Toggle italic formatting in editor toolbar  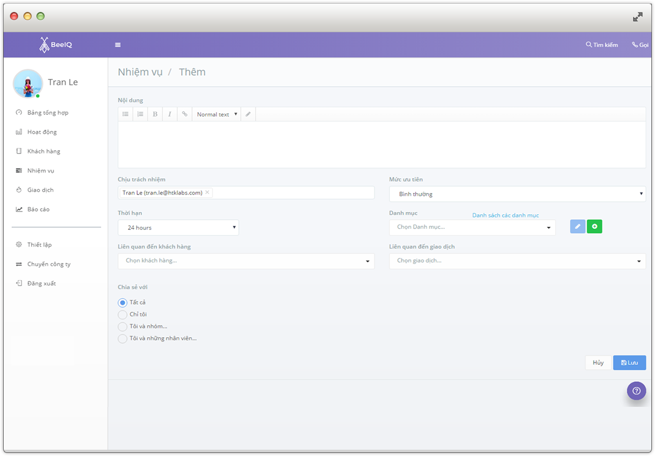point(170,114)
